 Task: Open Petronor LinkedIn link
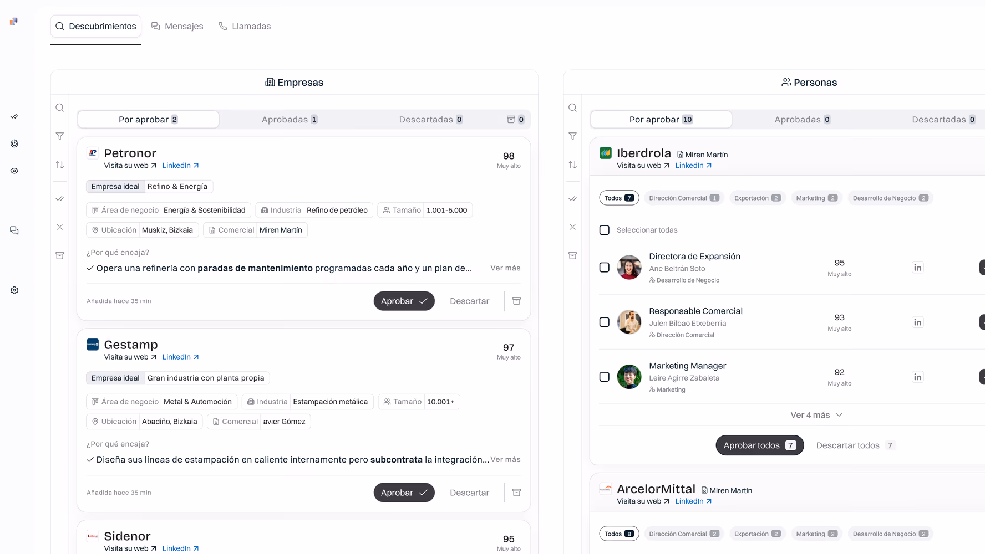pos(180,166)
